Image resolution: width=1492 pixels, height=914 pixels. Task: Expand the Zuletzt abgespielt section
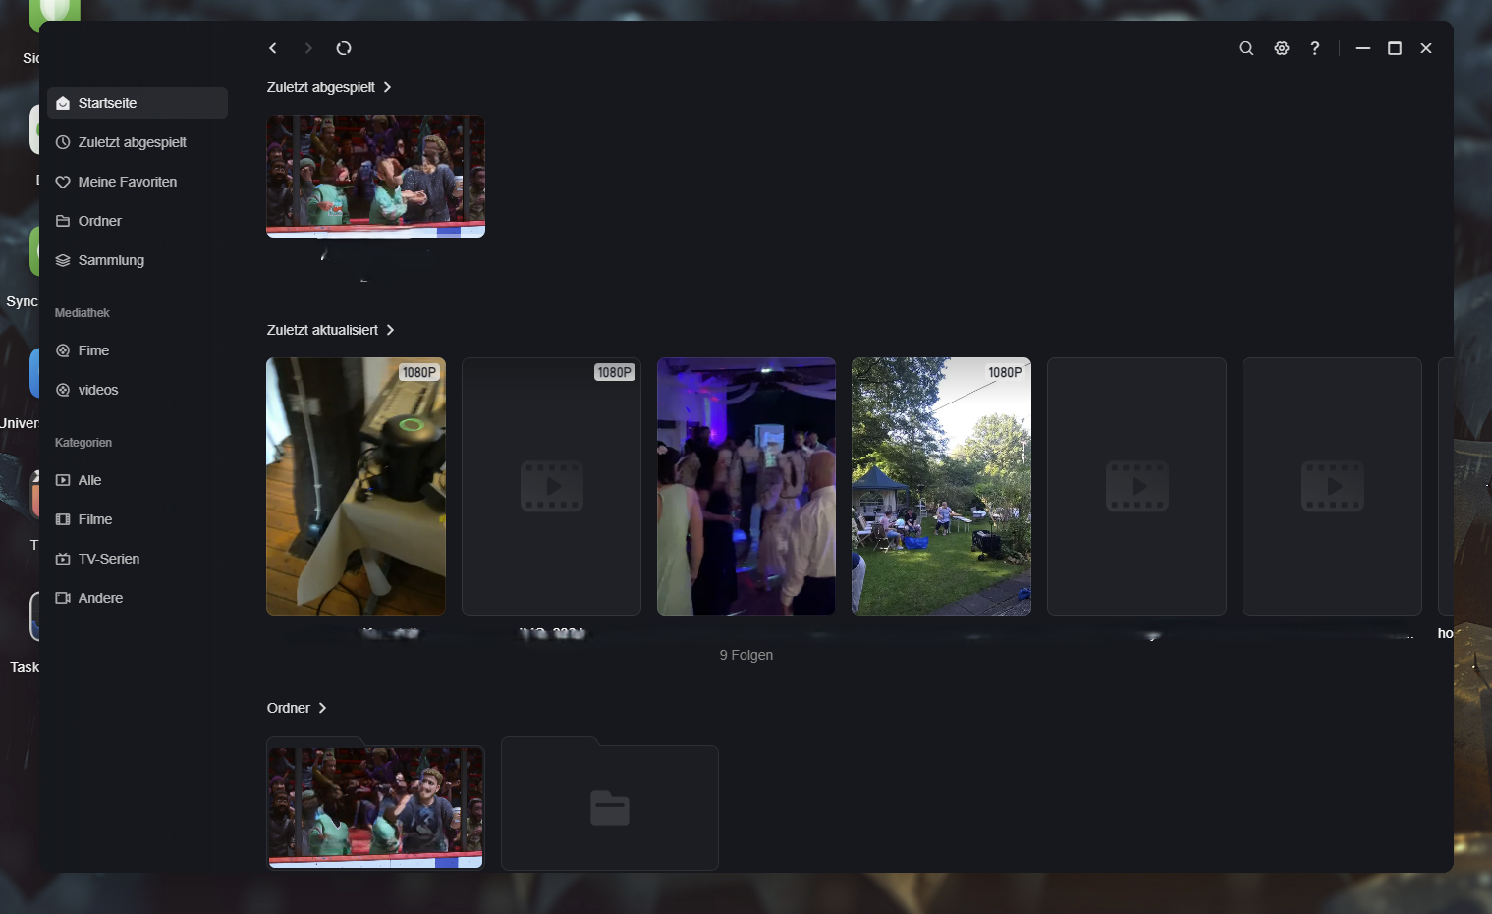coord(329,87)
